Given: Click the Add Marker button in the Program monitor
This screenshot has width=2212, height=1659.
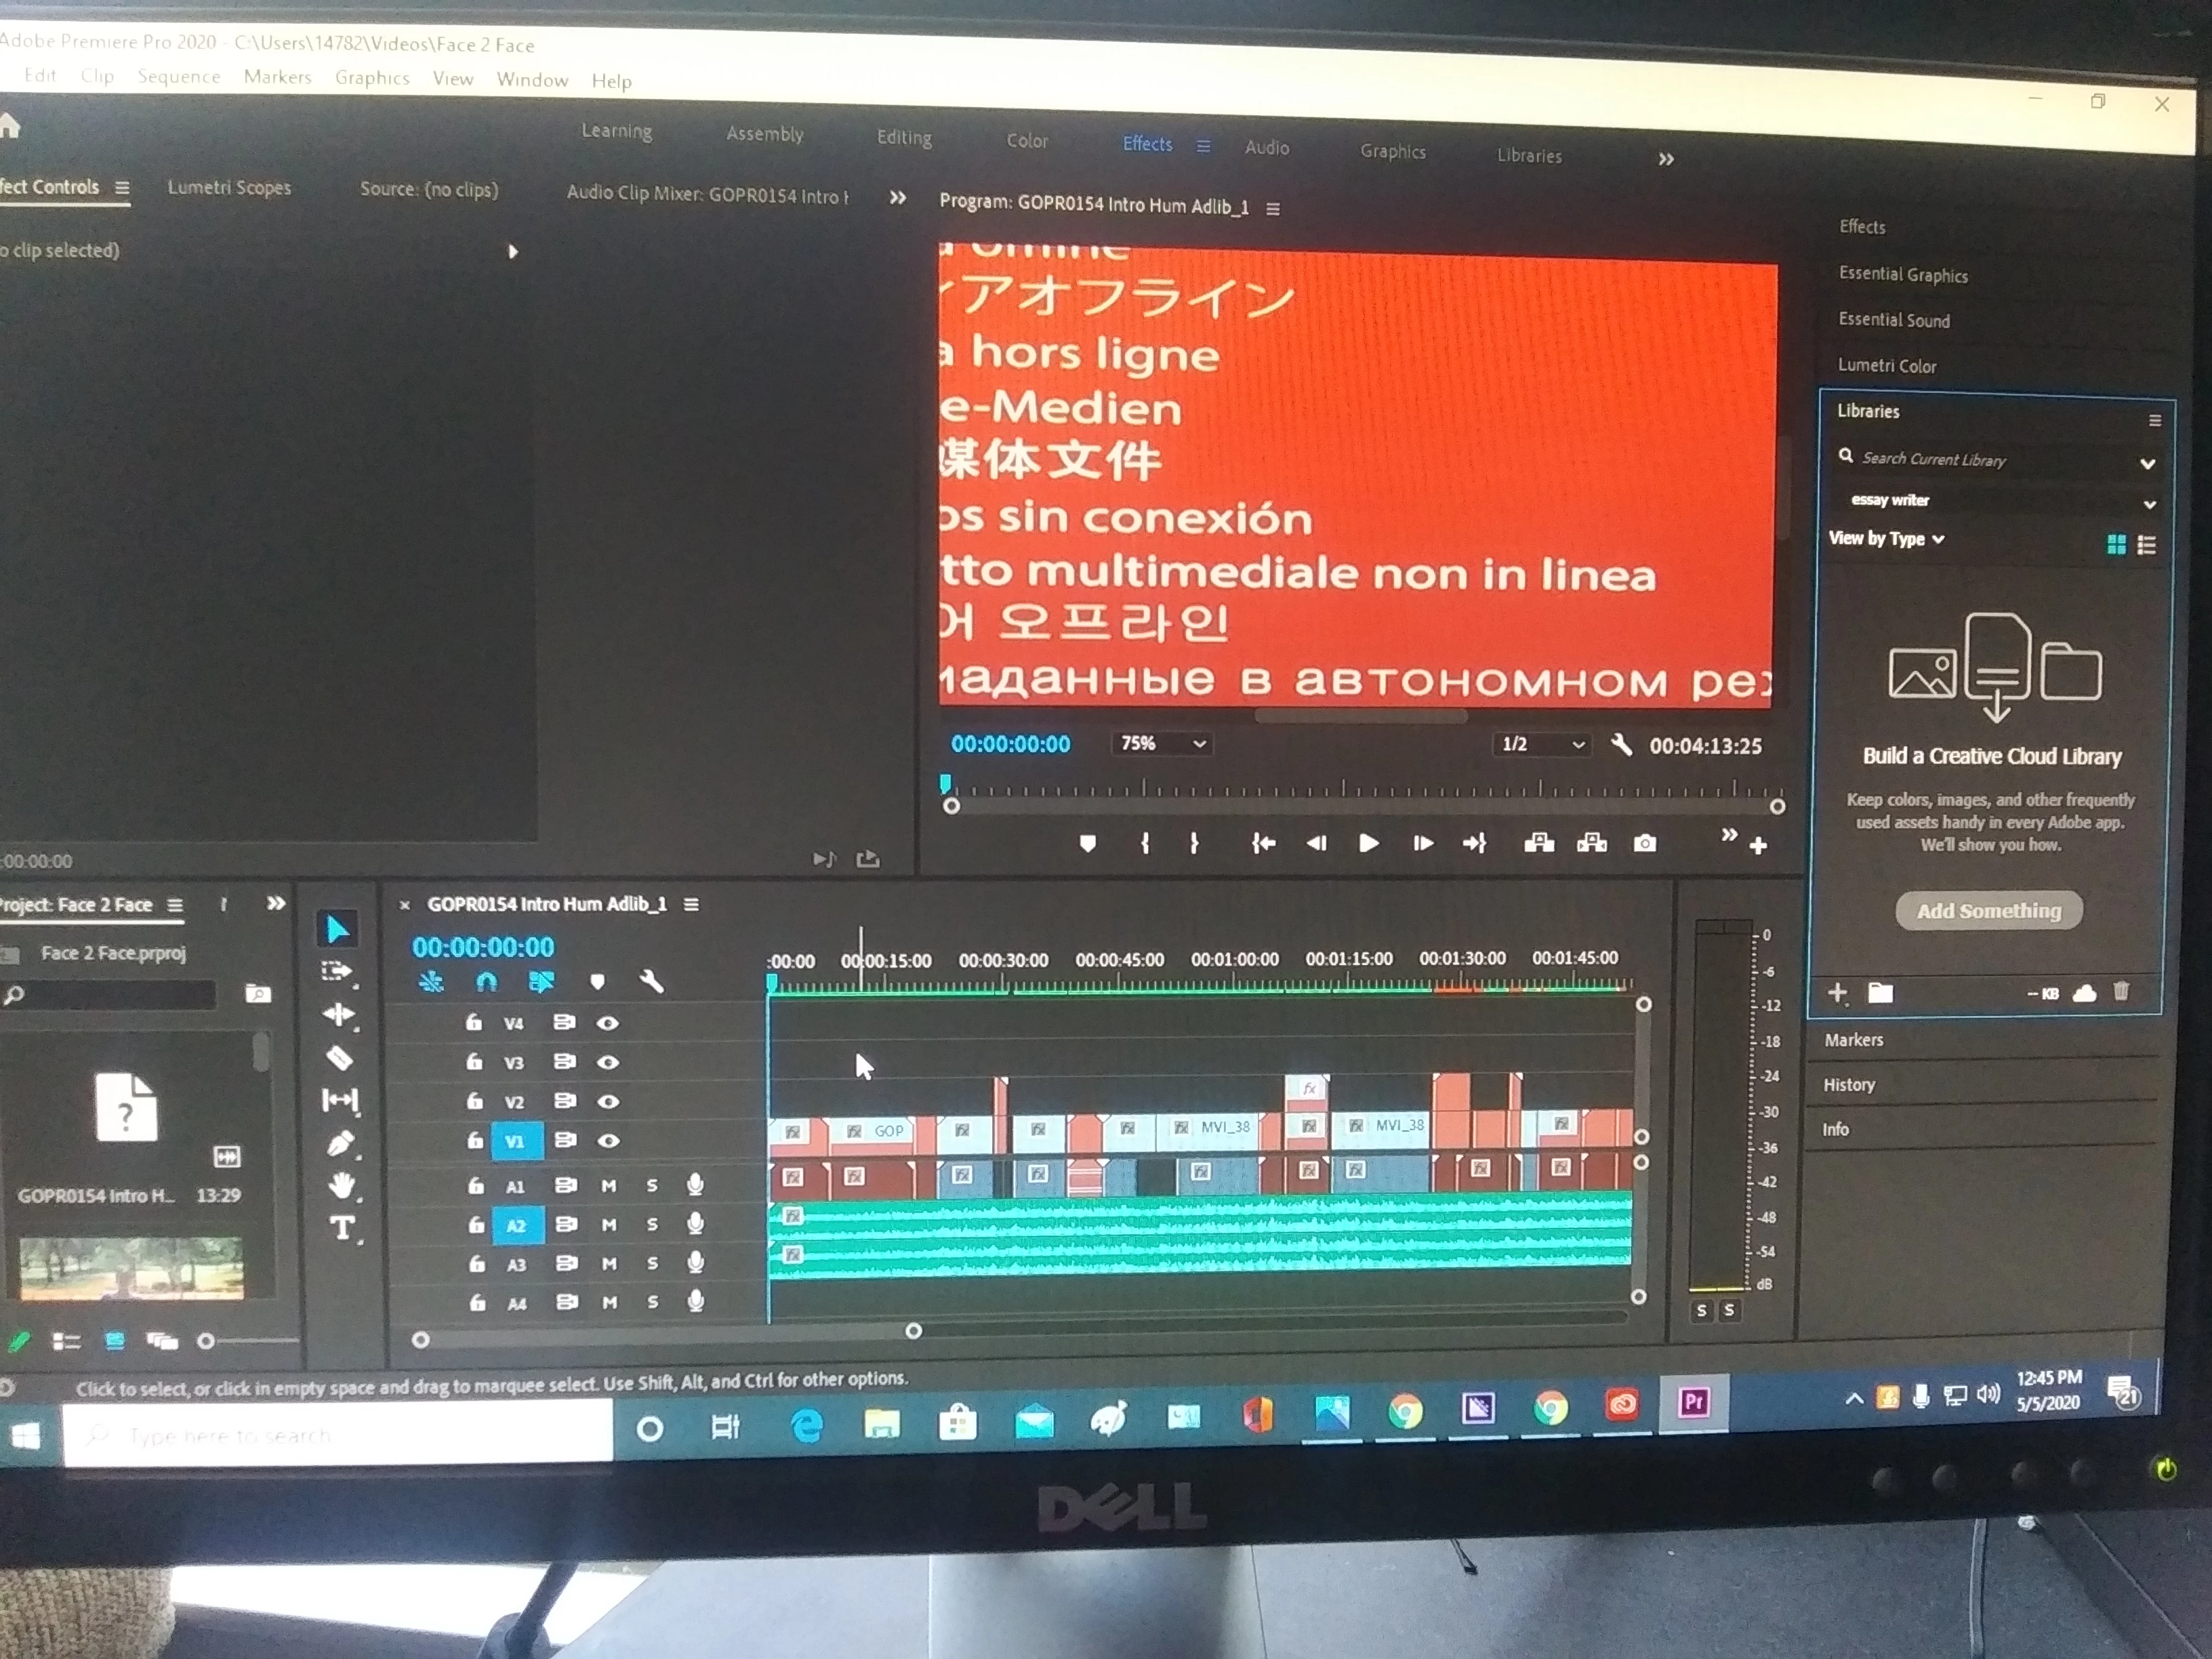Looking at the screenshot, I should (1088, 844).
